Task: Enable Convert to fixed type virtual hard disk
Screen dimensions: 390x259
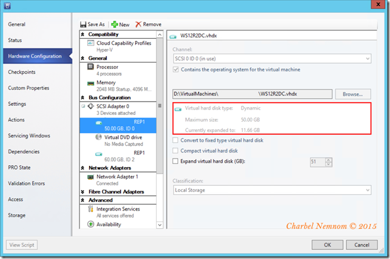Action: [x=176, y=140]
